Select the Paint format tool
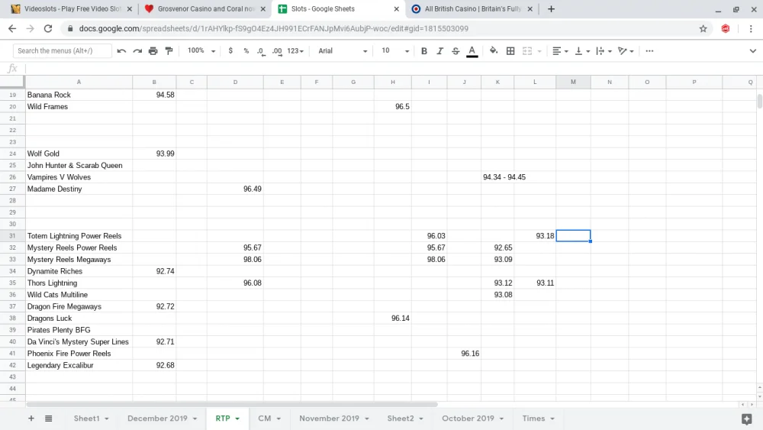Viewport: 763px width, 430px height. [x=169, y=51]
